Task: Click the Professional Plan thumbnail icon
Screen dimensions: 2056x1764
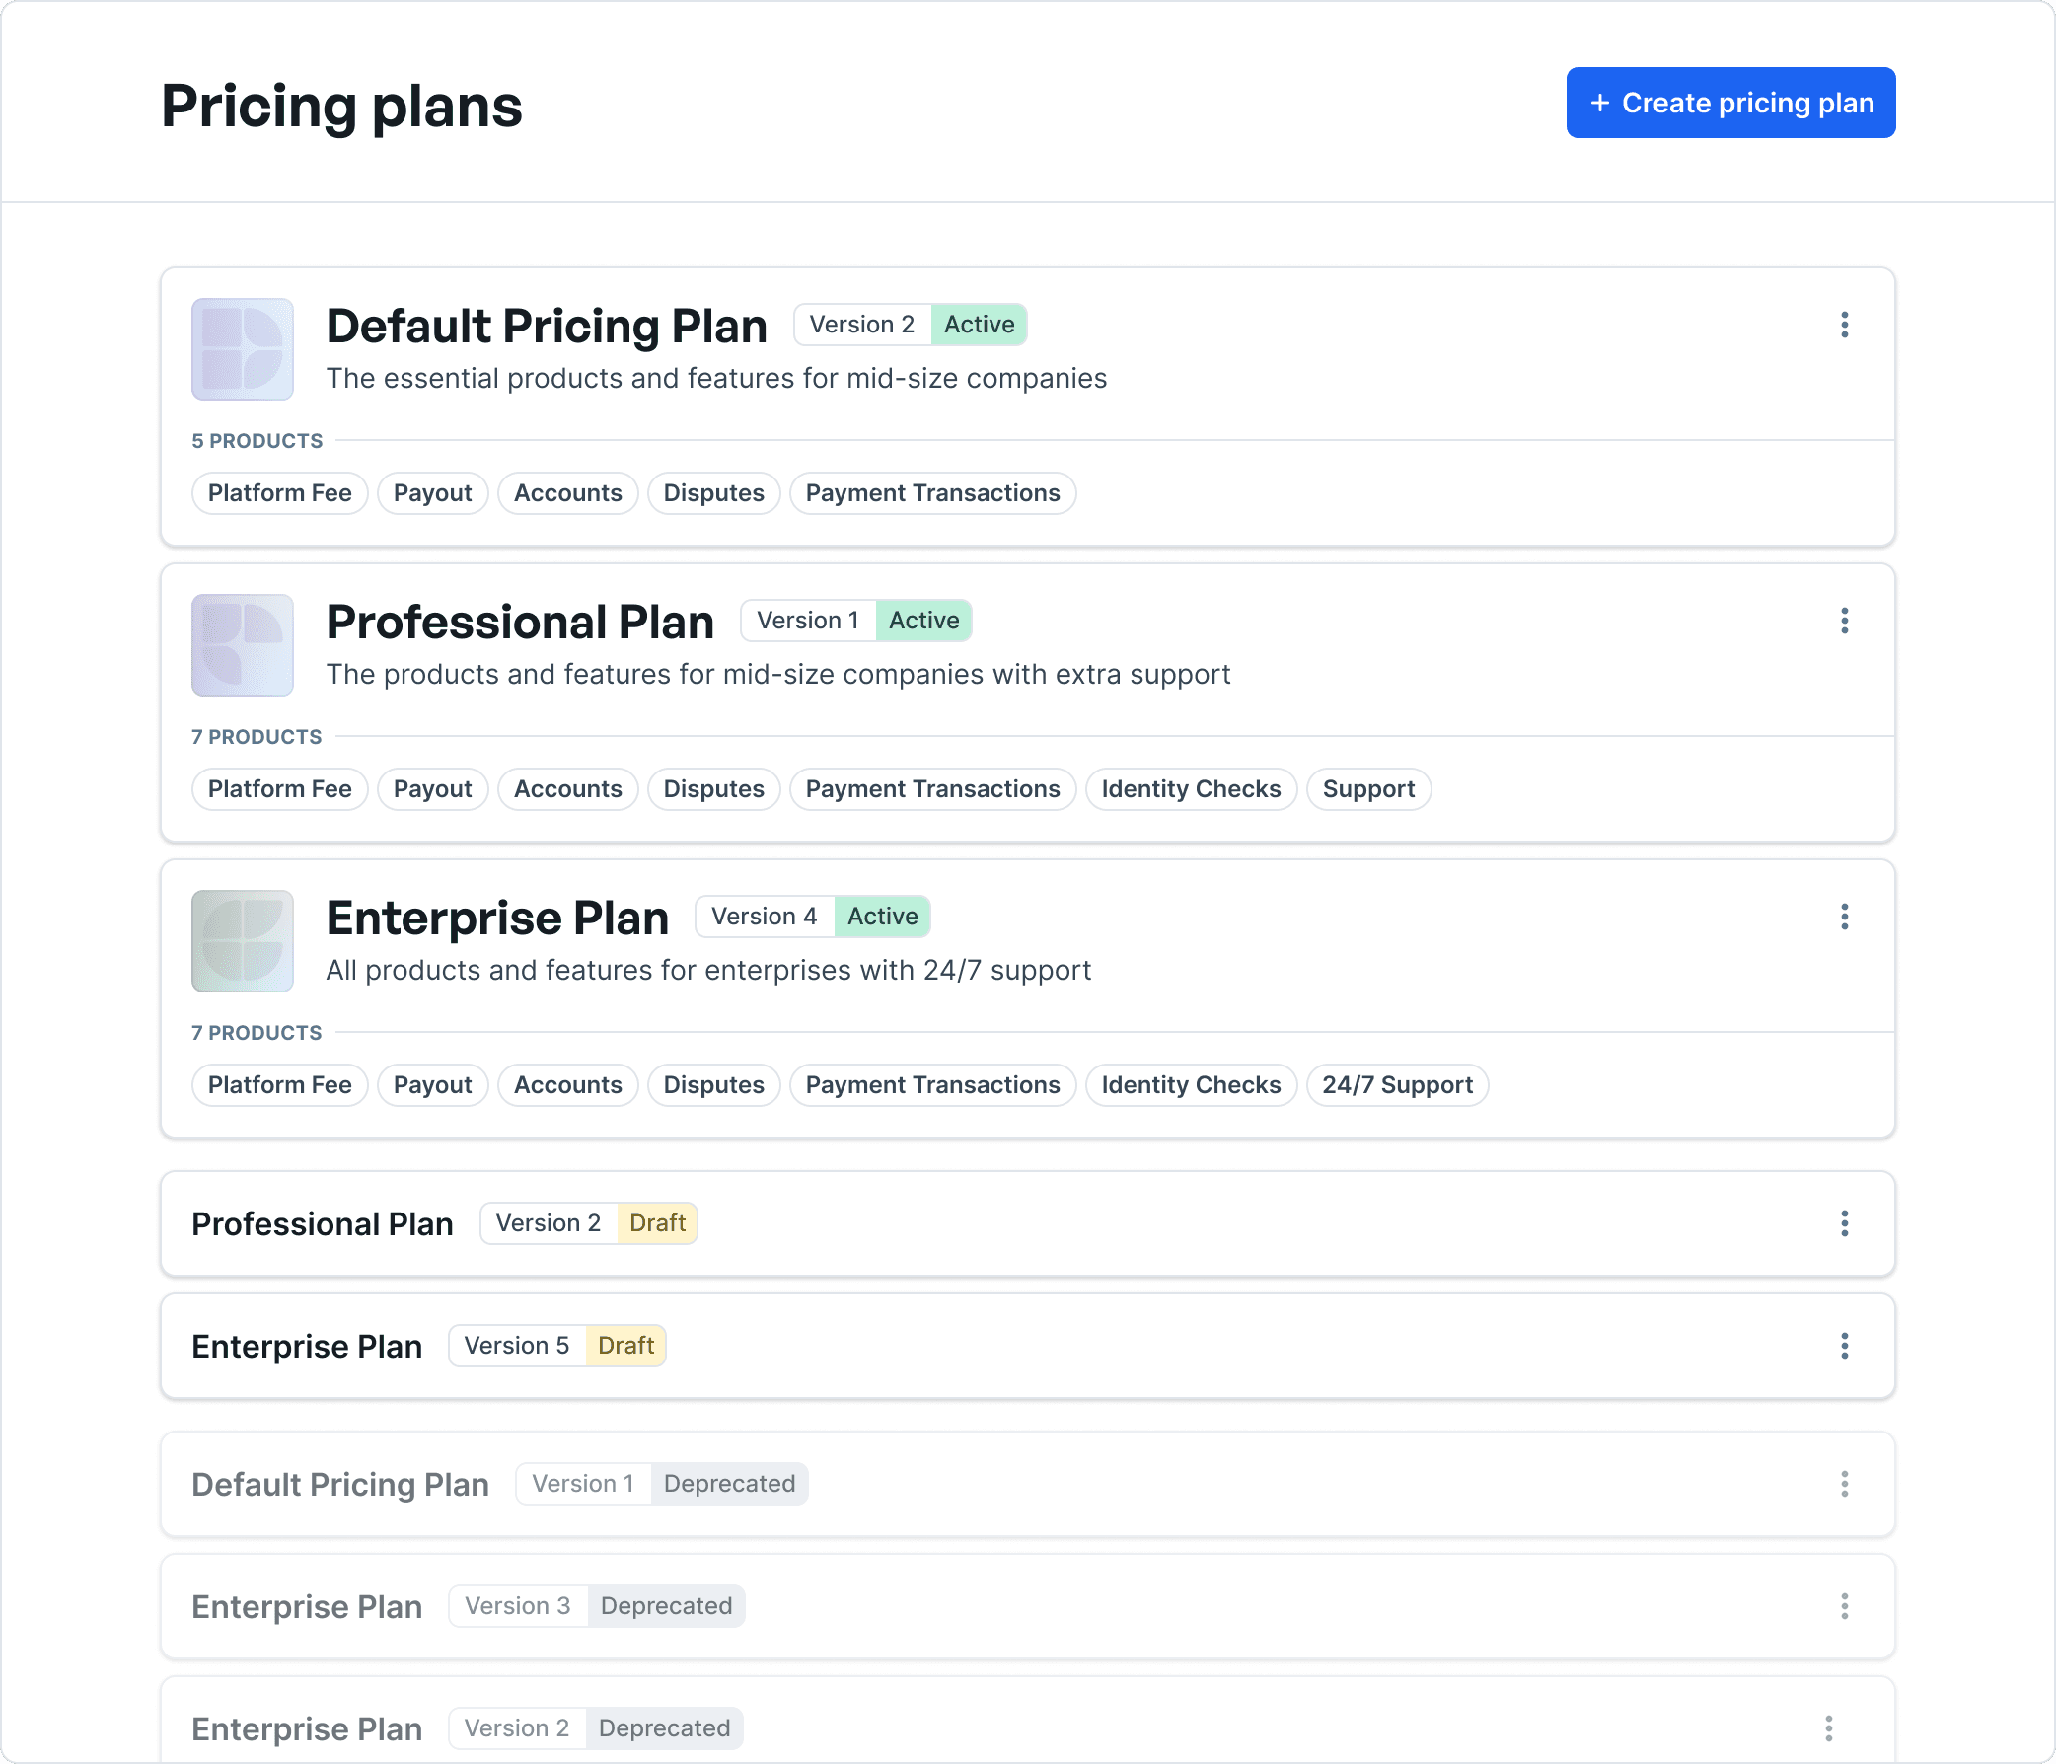Action: click(242, 645)
